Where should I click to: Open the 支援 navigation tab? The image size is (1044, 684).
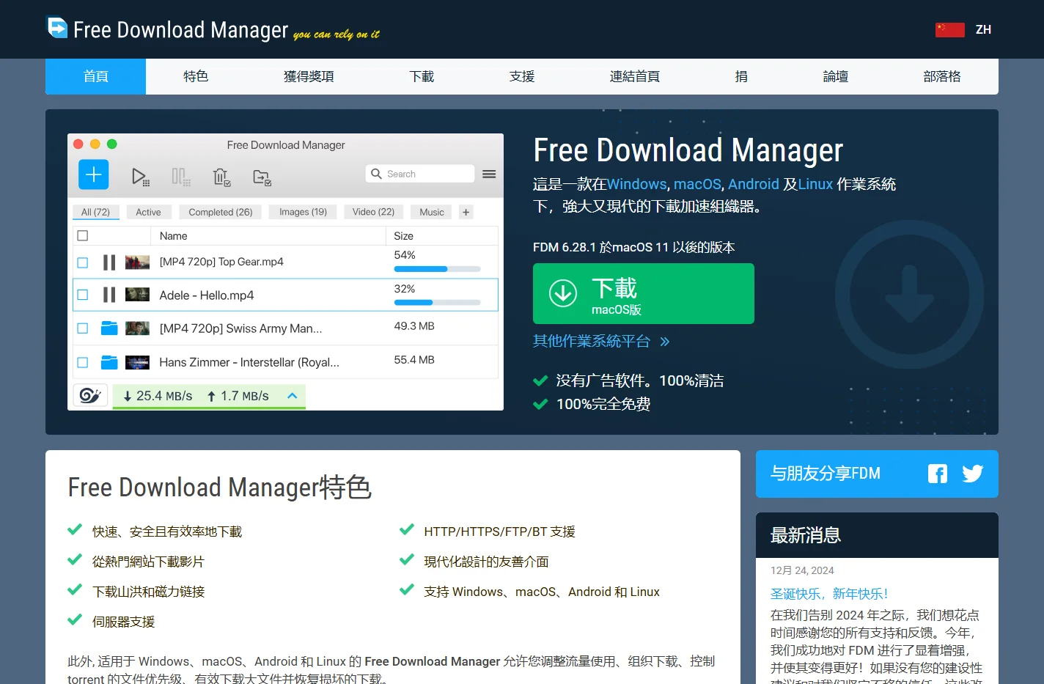tap(522, 76)
